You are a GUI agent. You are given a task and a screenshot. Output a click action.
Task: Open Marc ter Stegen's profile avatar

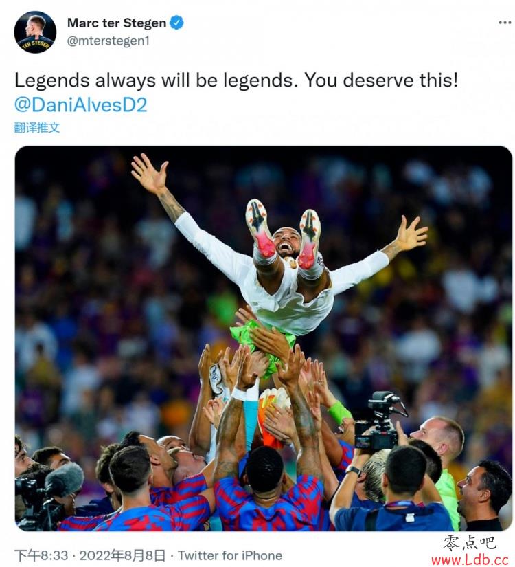(35, 32)
